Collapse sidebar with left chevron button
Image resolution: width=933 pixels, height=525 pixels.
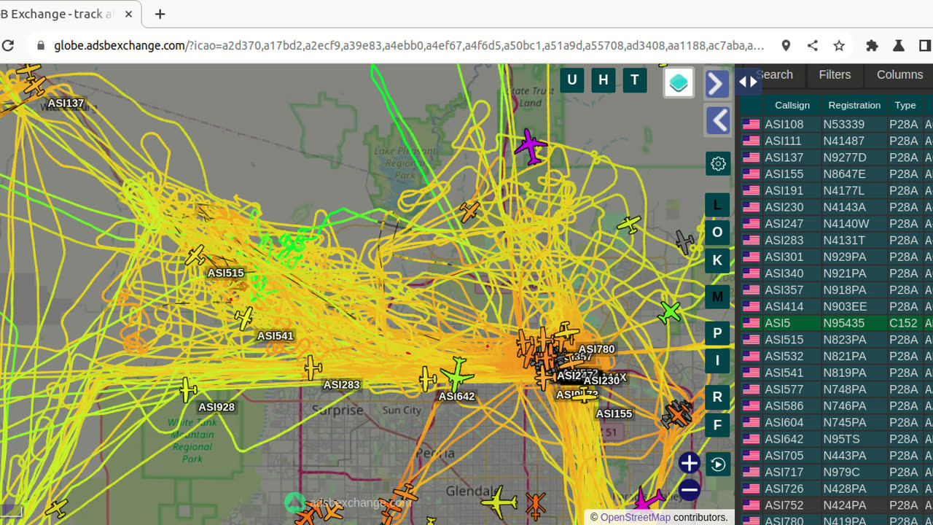point(718,120)
